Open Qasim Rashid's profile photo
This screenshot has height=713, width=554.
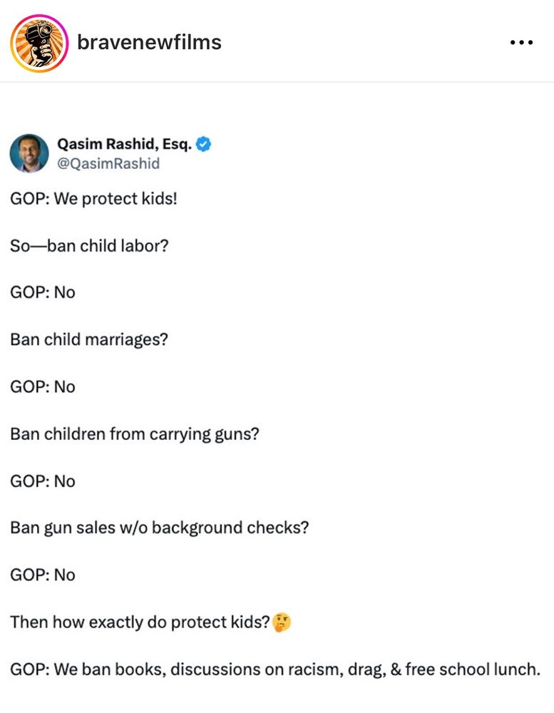pyautogui.click(x=29, y=153)
